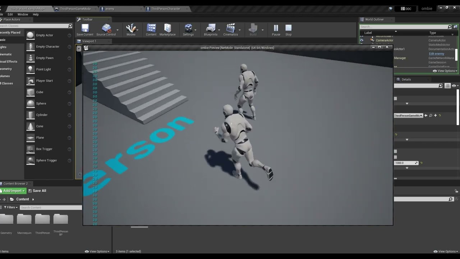Toggle the top Details panel checkbox

[x=395, y=99]
